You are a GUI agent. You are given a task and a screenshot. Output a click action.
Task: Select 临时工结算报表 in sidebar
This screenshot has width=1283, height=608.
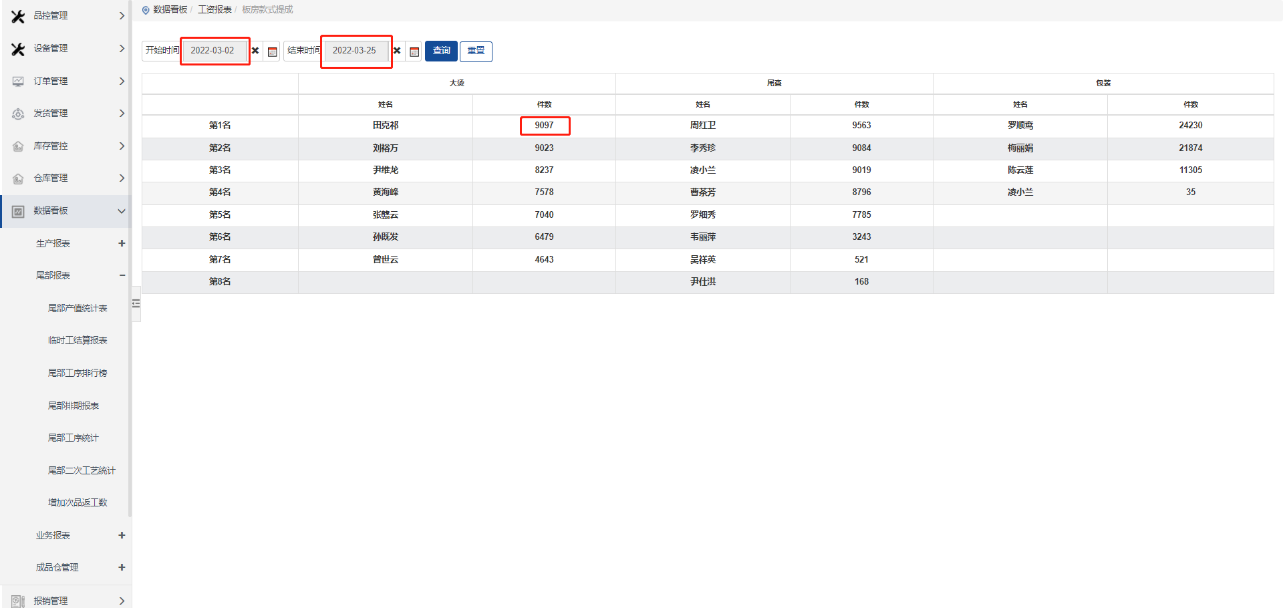pos(78,340)
